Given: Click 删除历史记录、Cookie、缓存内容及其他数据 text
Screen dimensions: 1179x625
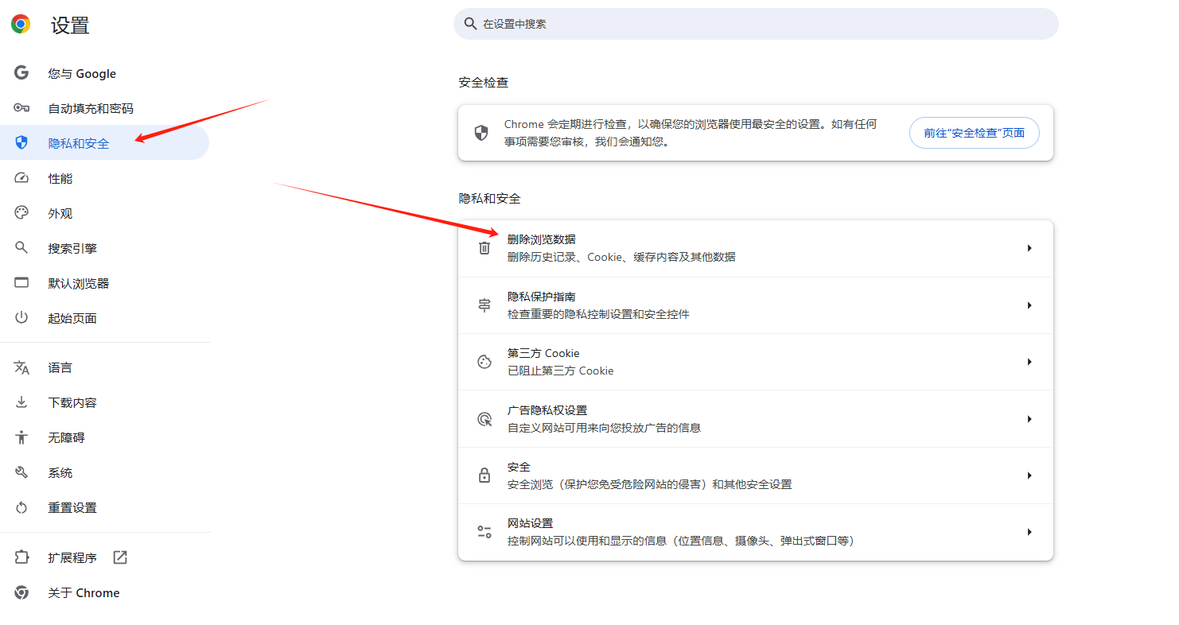Looking at the screenshot, I should coord(621,257).
